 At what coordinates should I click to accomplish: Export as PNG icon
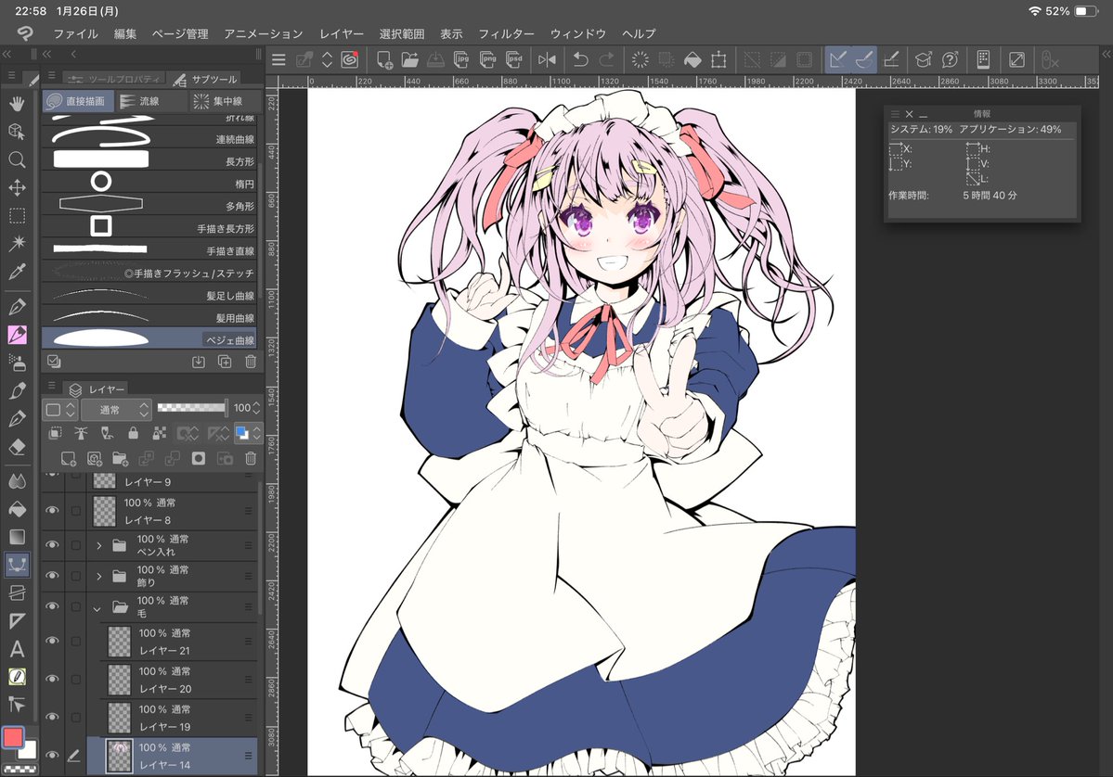(487, 59)
